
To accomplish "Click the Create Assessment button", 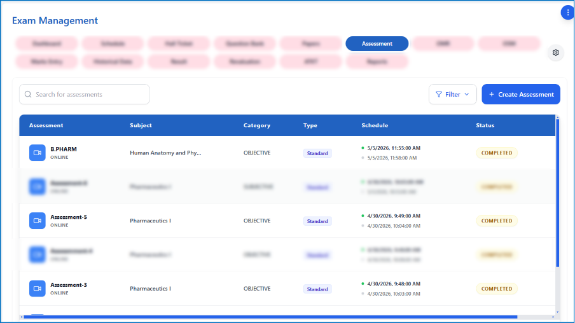I will point(521,94).
